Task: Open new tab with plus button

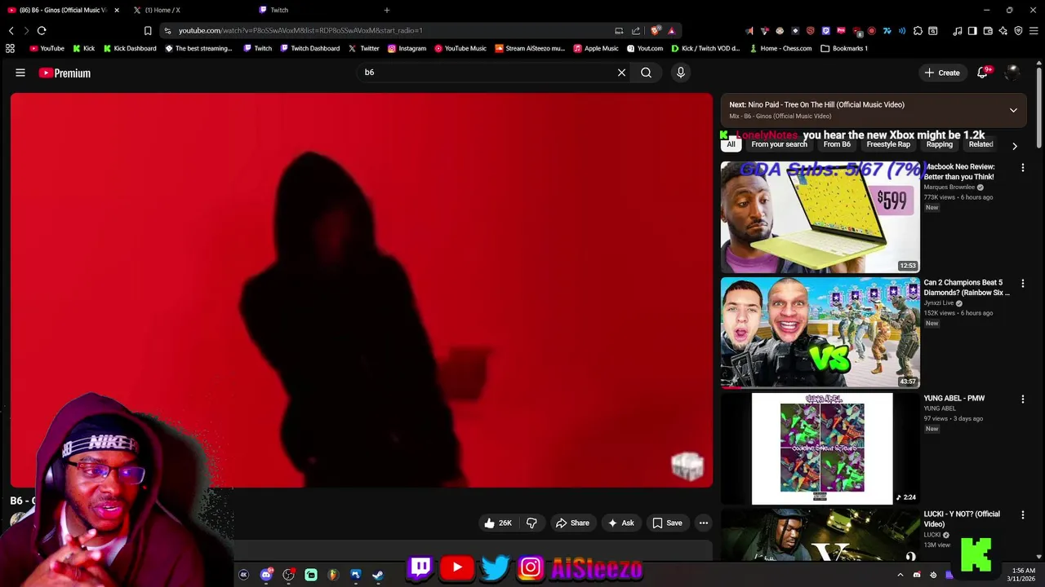Action: (x=387, y=10)
